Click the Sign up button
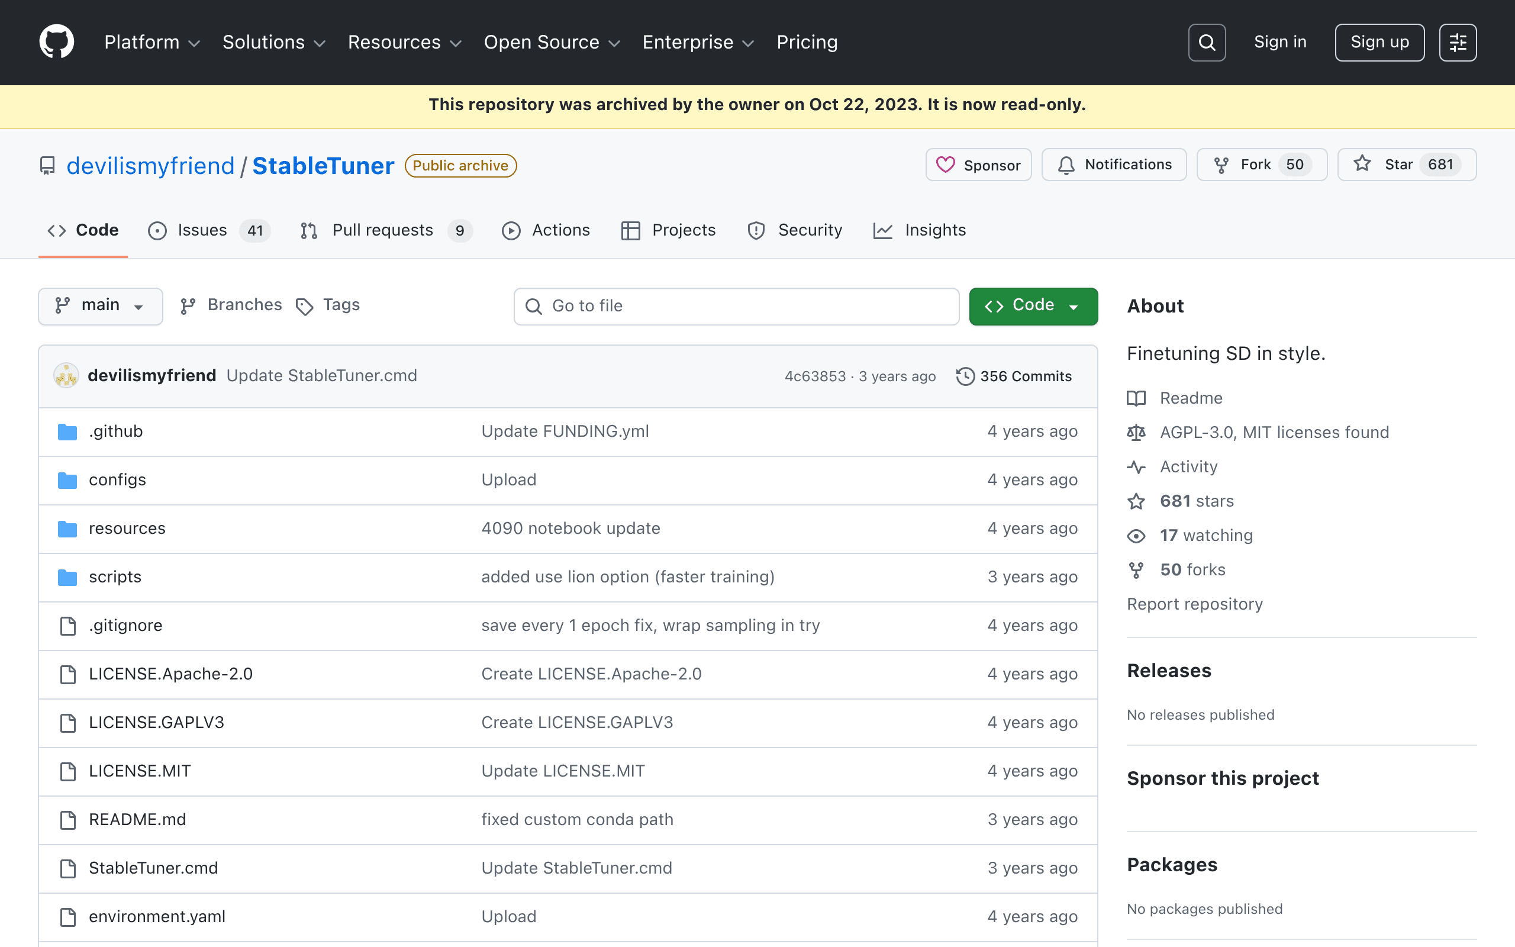1515x947 pixels. coord(1380,43)
